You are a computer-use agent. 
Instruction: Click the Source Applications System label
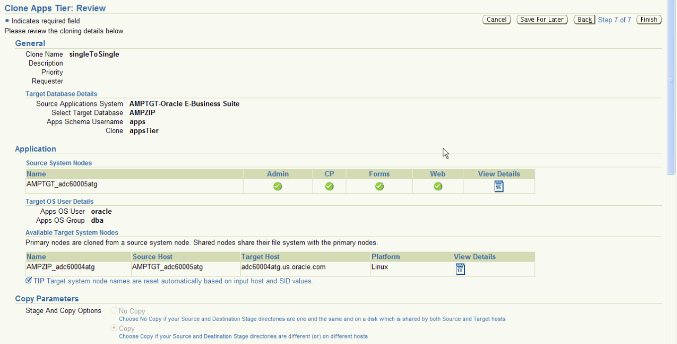click(x=80, y=104)
